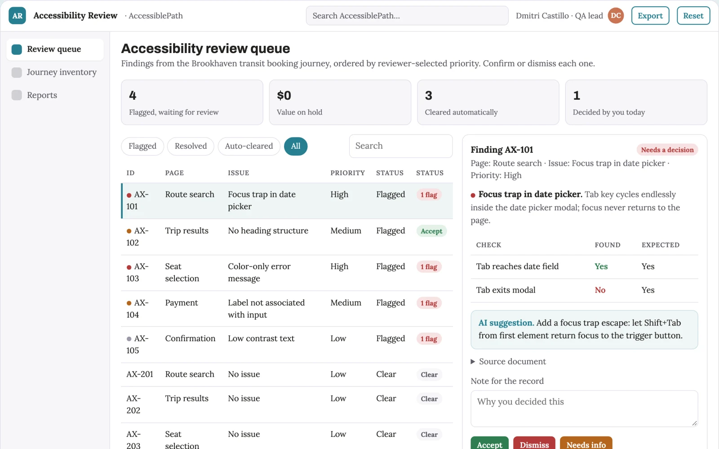This screenshot has height=449, width=719.
Task: Click the Accept badge on AX-102
Action: pyautogui.click(x=431, y=231)
